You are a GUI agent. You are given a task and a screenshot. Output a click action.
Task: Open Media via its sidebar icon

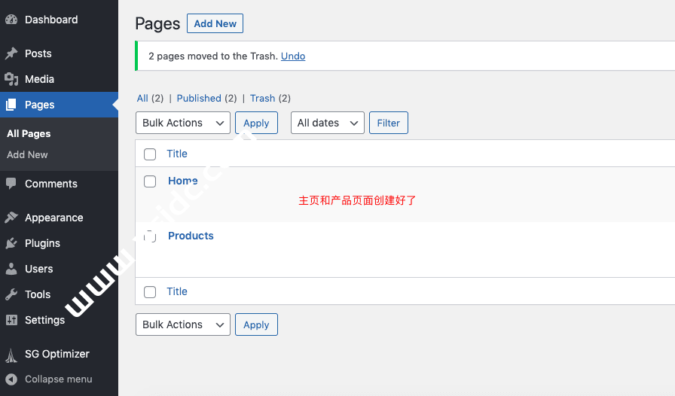11,79
